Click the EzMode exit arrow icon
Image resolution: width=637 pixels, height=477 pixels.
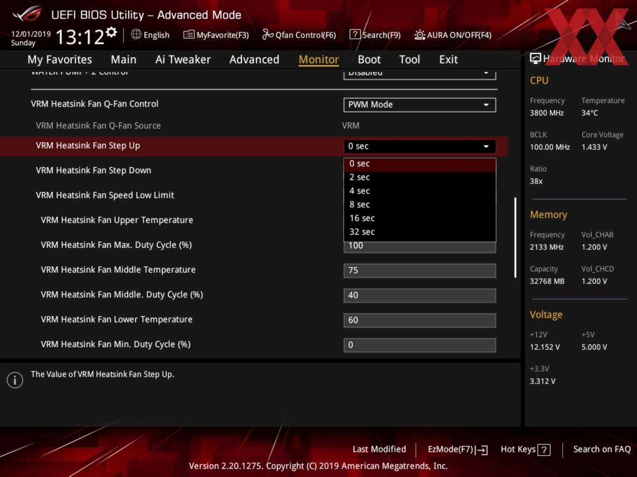(x=482, y=450)
